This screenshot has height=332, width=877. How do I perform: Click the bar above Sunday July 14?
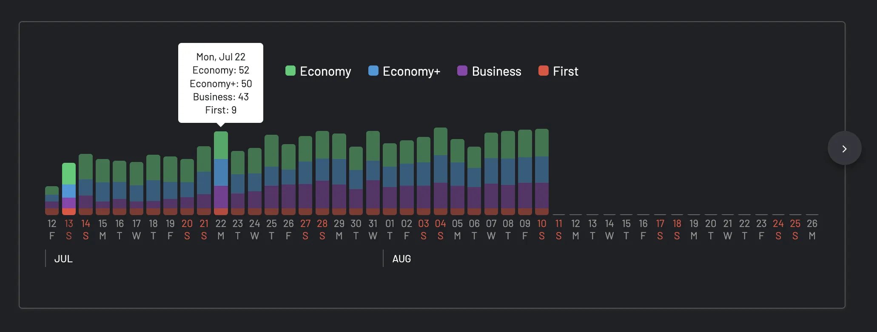click(x=85, y=184)
